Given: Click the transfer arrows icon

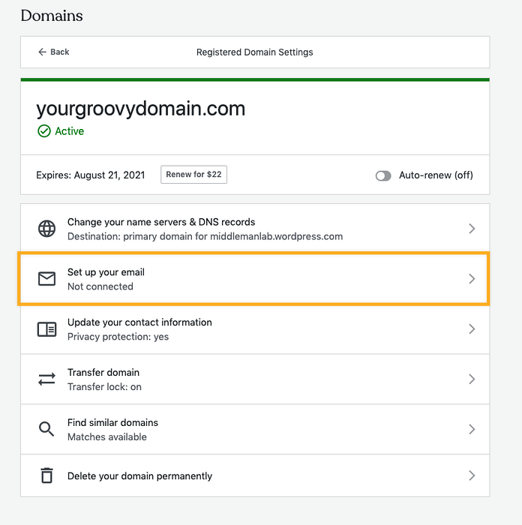Looking at the screenshot, I should 46,379.
